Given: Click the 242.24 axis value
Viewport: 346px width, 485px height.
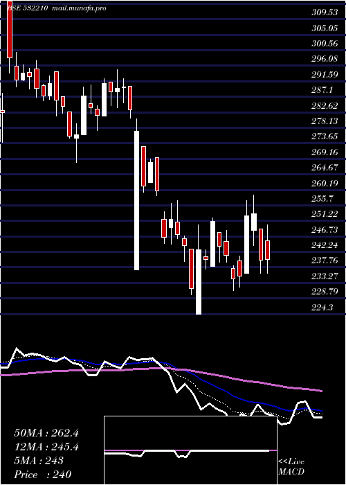Looking at the screenshot, I should [325, 245].
